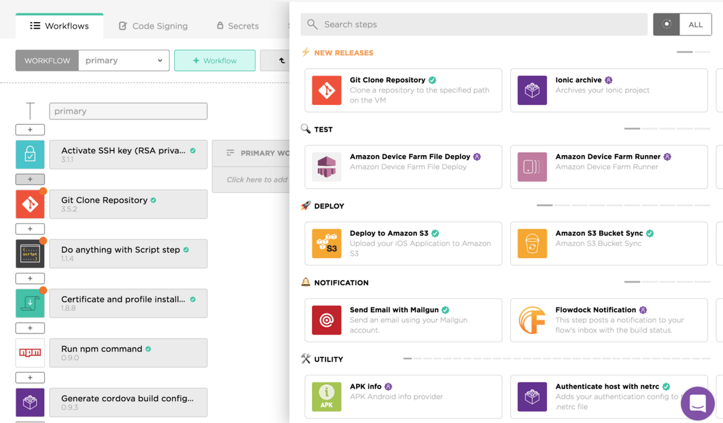This screenshot has width=723, height=423.
Task: Select the Do anything with Script step
Action: pos(128,254)
